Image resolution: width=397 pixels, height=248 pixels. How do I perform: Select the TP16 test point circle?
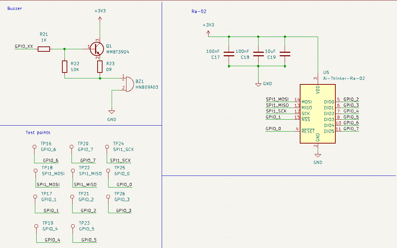tap(35, 147)
